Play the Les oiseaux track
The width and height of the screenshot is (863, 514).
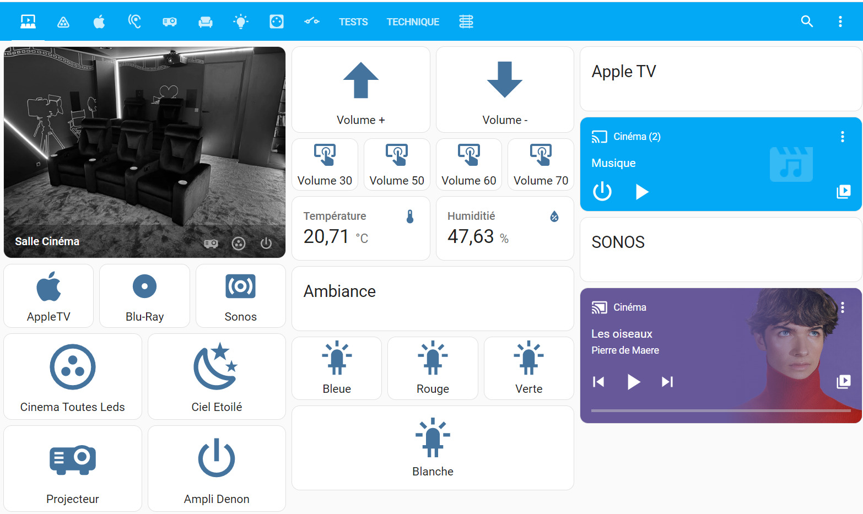(634, 382)
